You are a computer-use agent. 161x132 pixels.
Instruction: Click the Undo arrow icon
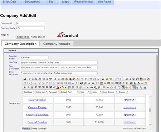(82, 79)
